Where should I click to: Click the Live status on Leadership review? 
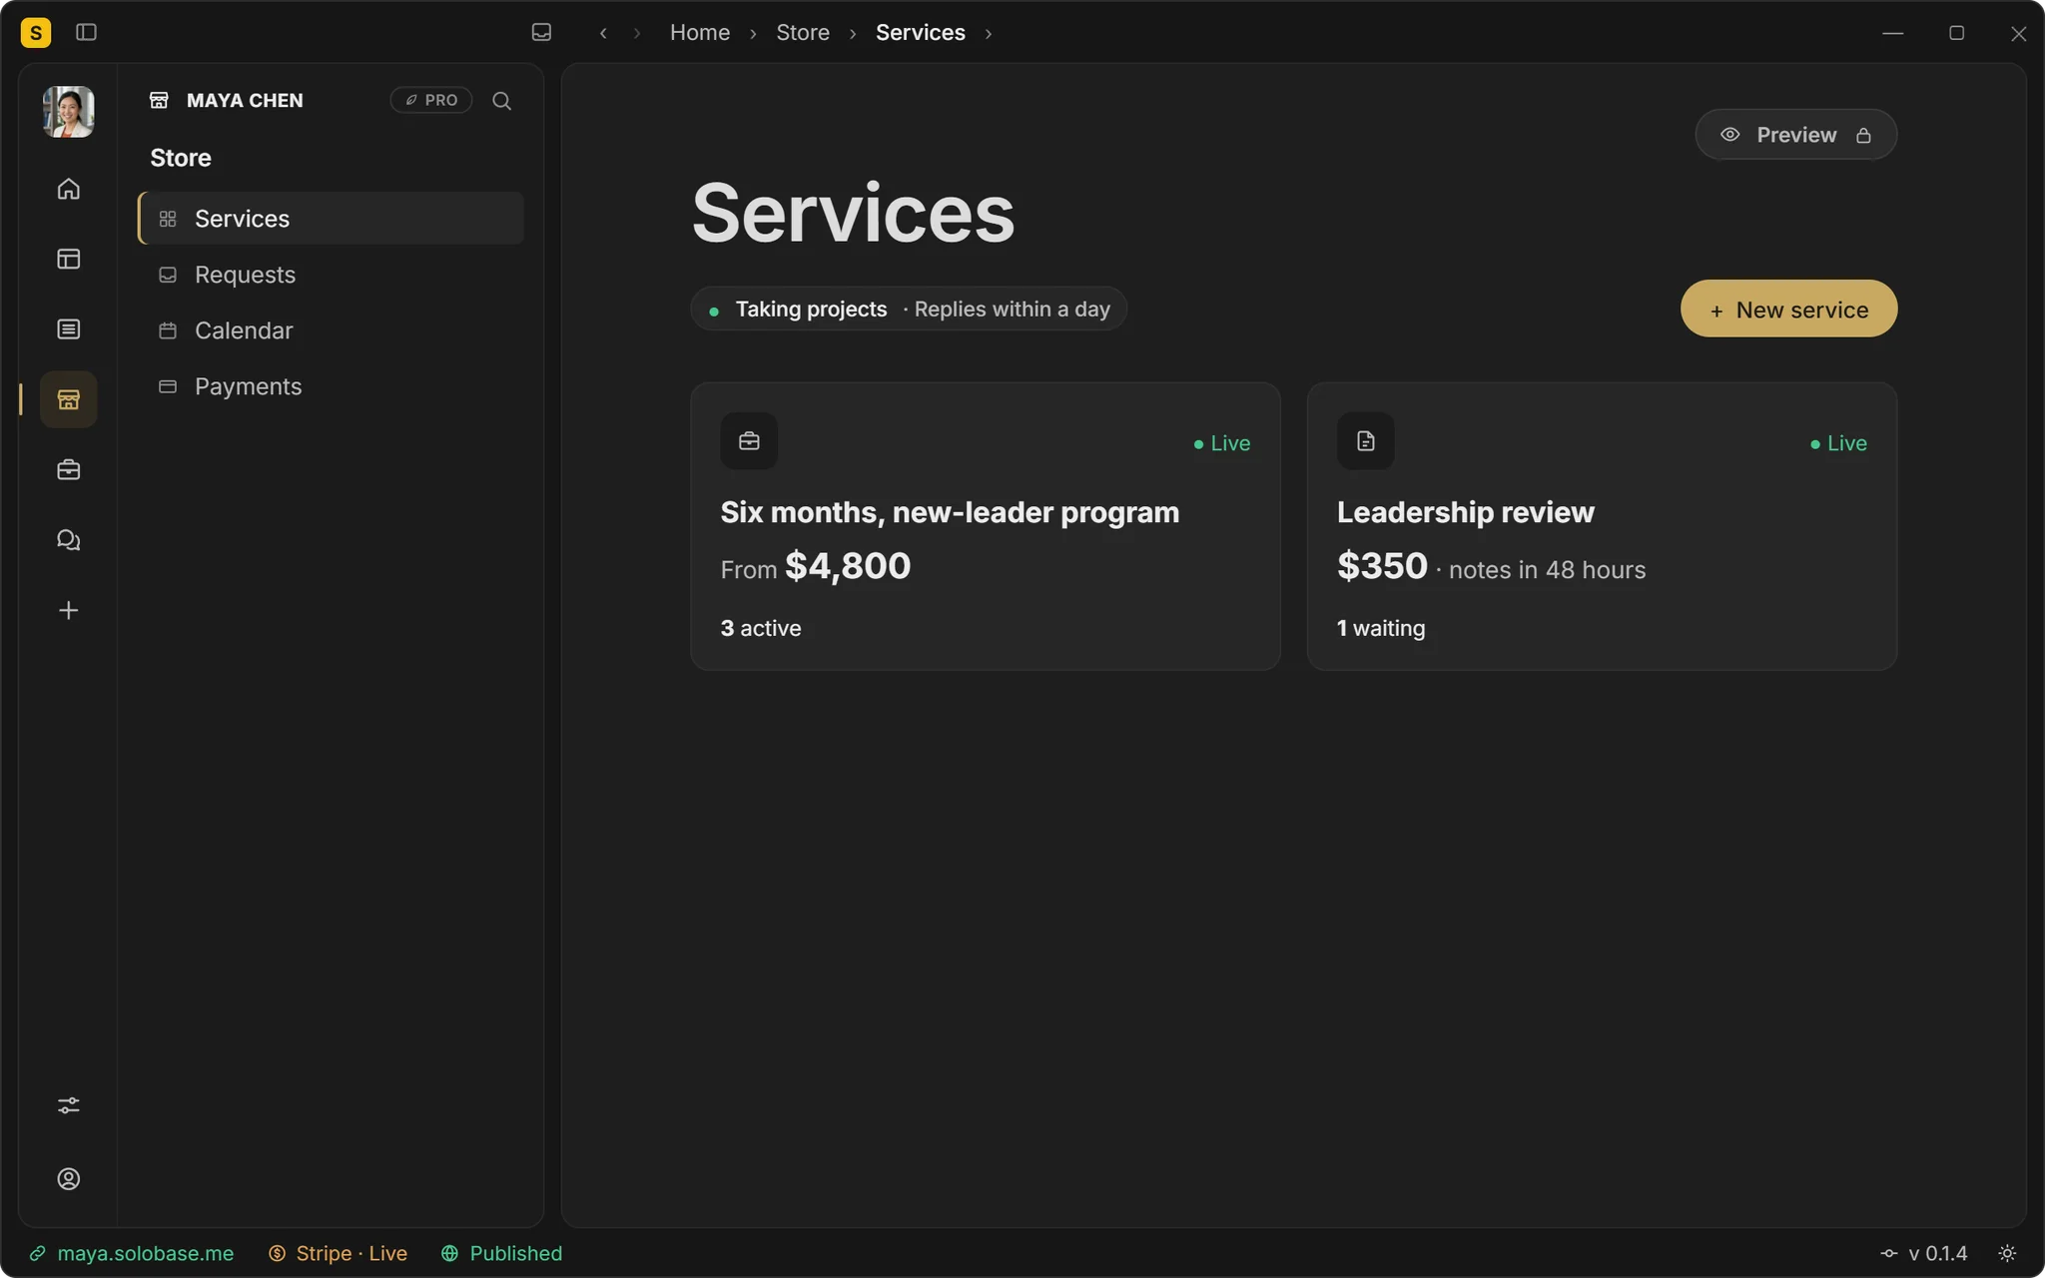pos(1838,443)
